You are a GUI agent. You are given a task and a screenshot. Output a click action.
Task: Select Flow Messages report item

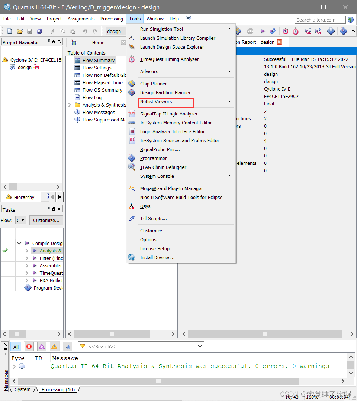pyautogui.click(x=99, y=112)
